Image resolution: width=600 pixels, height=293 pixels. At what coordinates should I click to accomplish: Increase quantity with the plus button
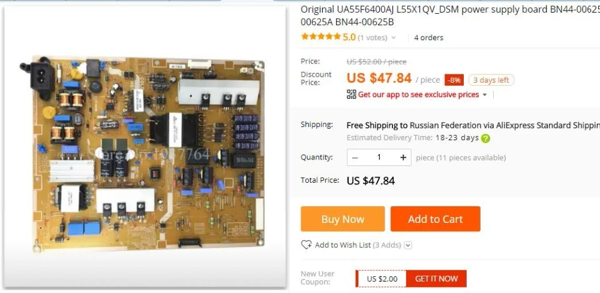(403, 158)
